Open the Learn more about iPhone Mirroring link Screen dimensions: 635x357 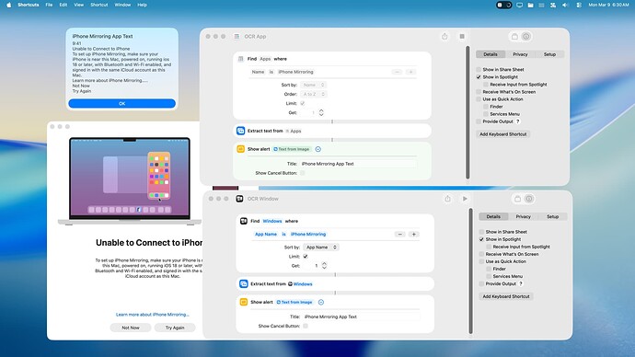coord(152,315)
